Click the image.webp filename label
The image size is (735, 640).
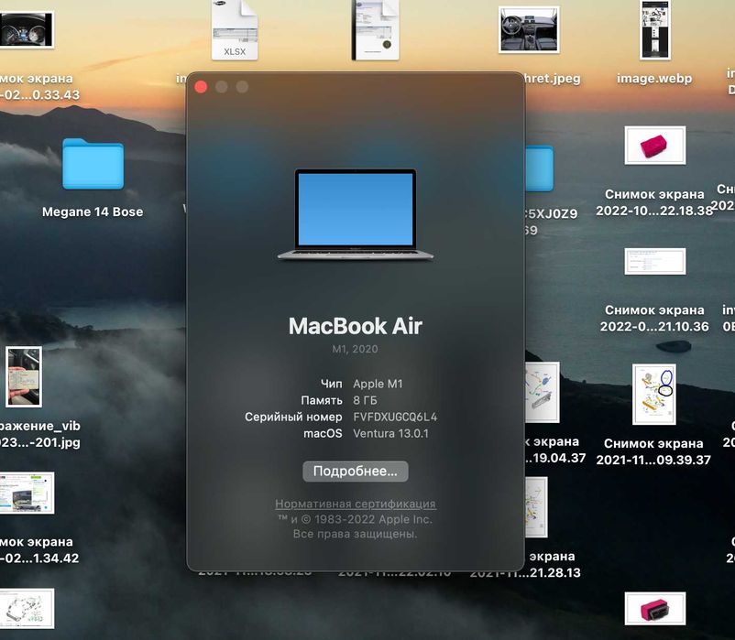click(x=654, y=78)
